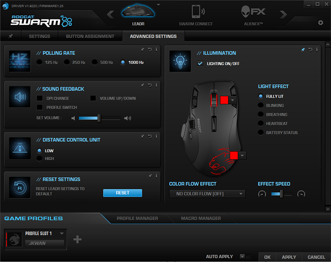Image resolution: width=331 pixels, height=262 pixels.
Task: Click the pin icon left of Settings tab
Action: [11, 36]
